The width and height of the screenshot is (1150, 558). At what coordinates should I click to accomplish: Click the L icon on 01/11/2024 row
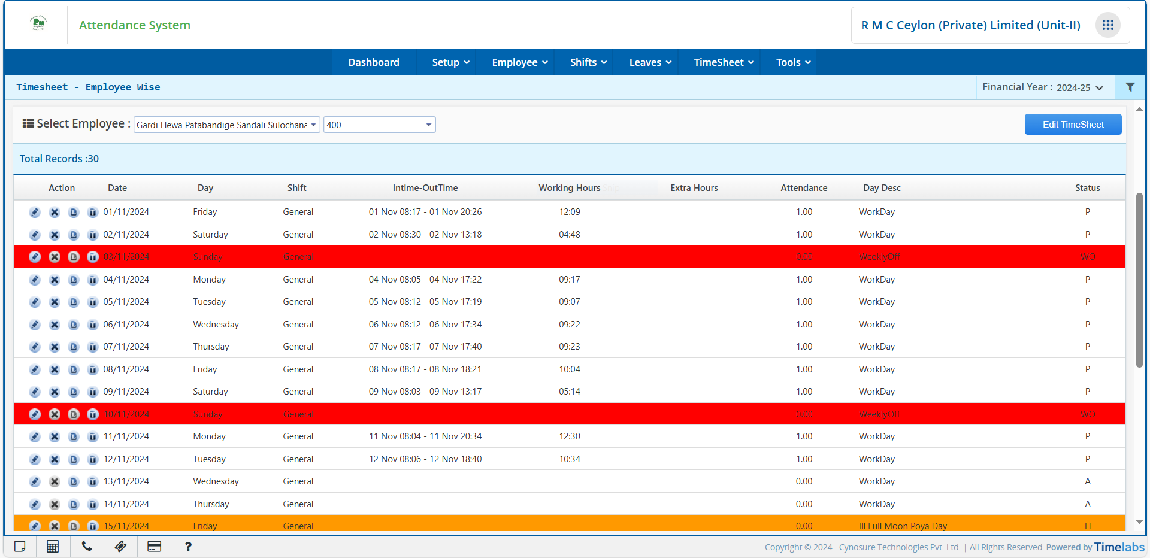[x=74, y=213]
